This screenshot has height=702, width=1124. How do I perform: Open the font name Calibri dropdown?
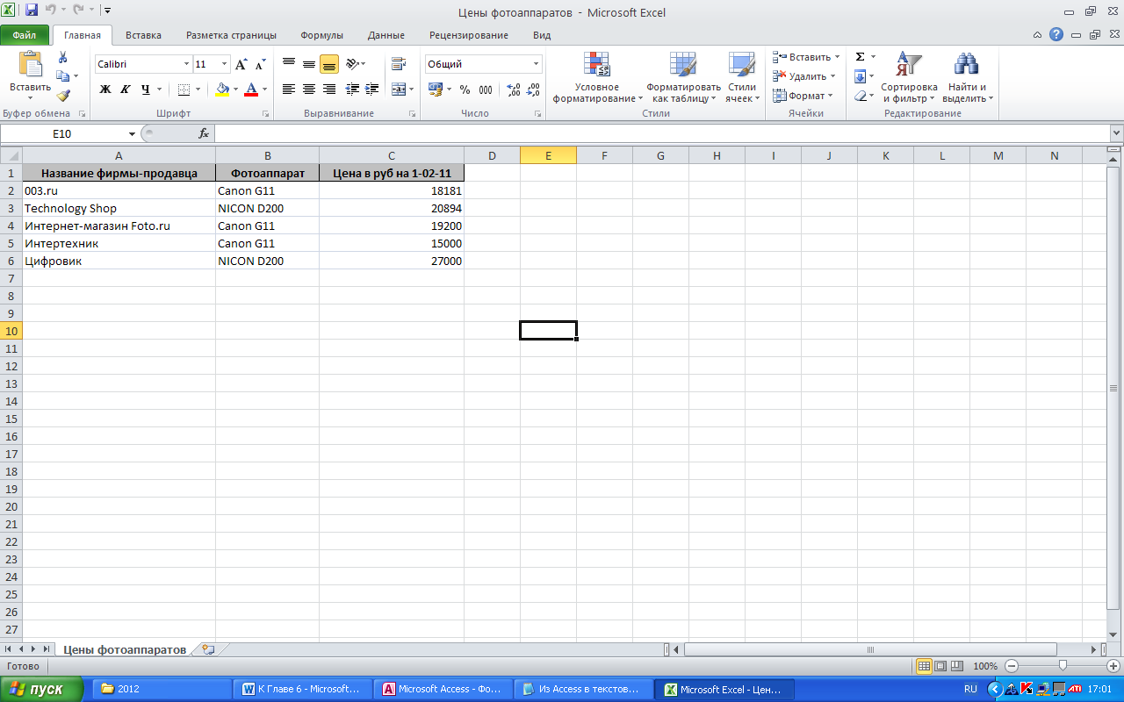pos(186,64)
